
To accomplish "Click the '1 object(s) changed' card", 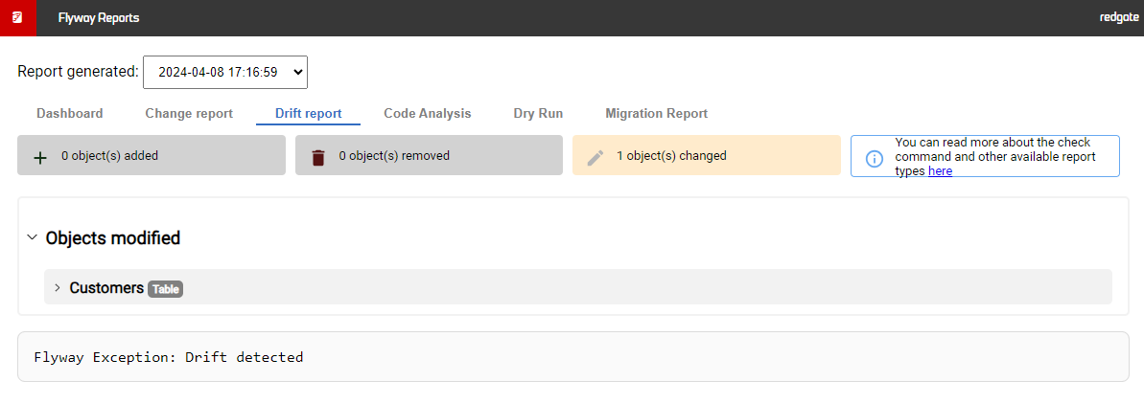I will coord(706,155).
